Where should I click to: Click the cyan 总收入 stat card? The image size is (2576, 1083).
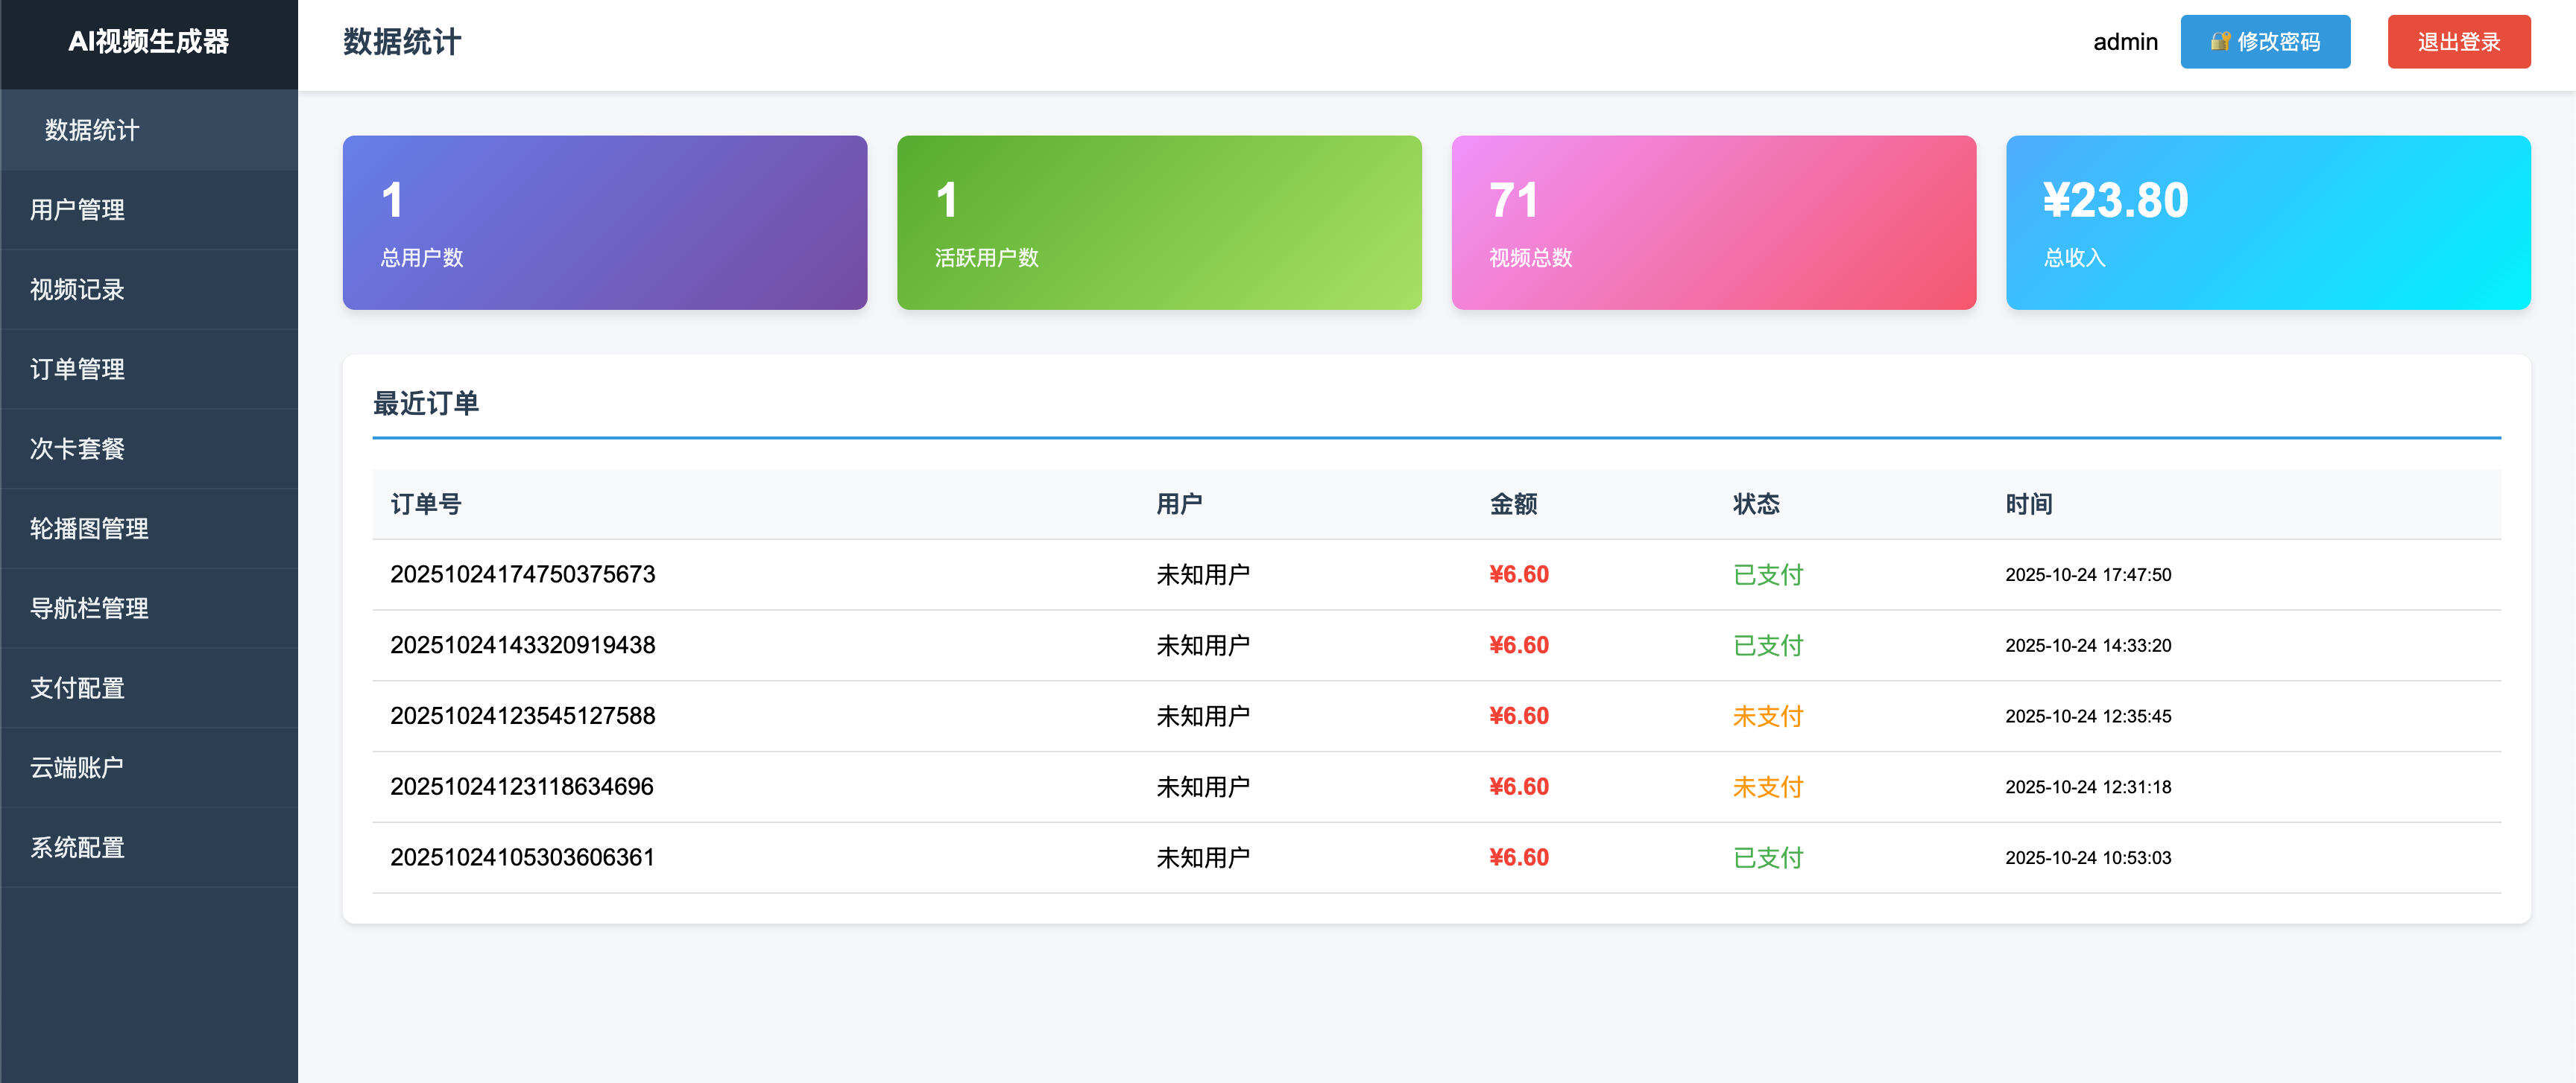click(2270, 222)
